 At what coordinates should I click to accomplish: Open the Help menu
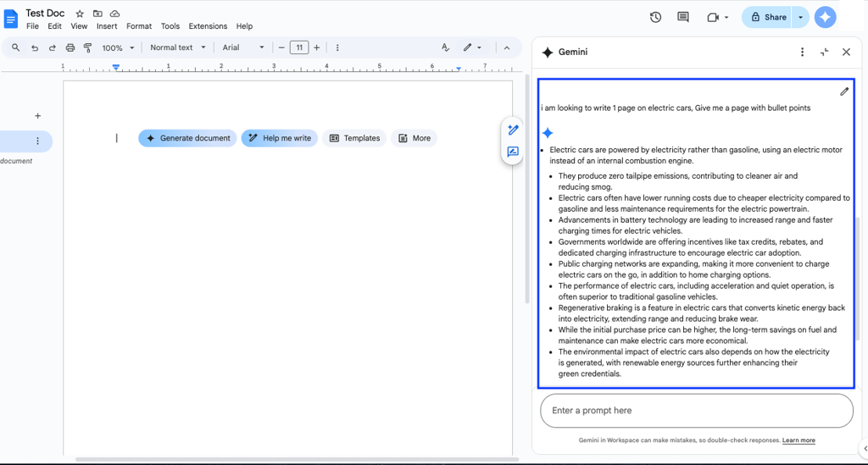[244, 26]
